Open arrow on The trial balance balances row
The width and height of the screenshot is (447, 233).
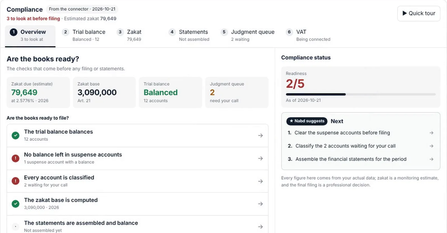(260, 135)
